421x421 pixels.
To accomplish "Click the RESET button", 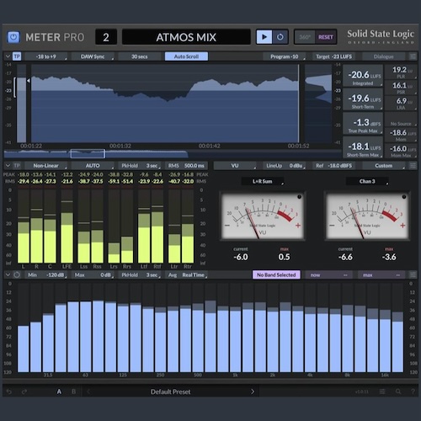I will (326, 37).
